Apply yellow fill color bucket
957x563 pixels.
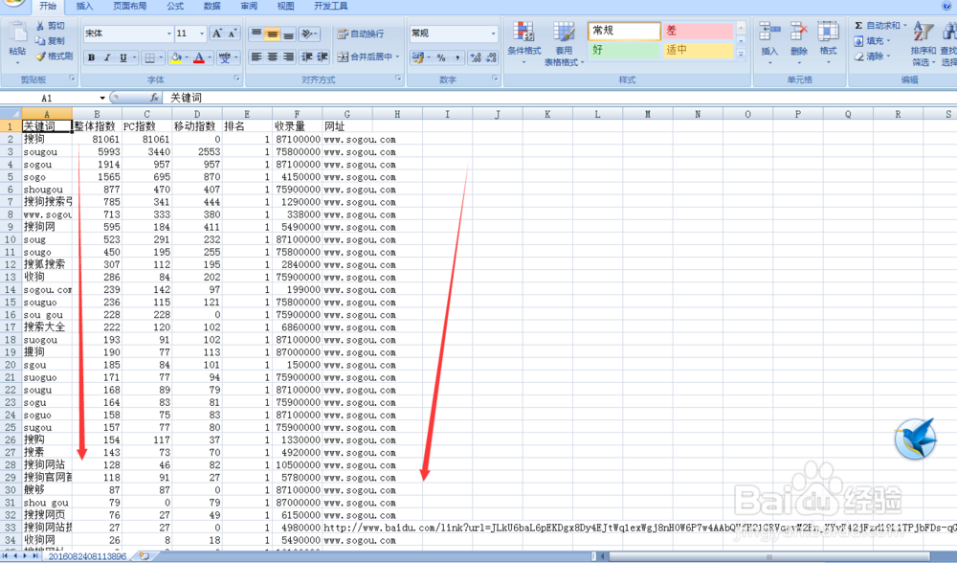click(176, 58)
